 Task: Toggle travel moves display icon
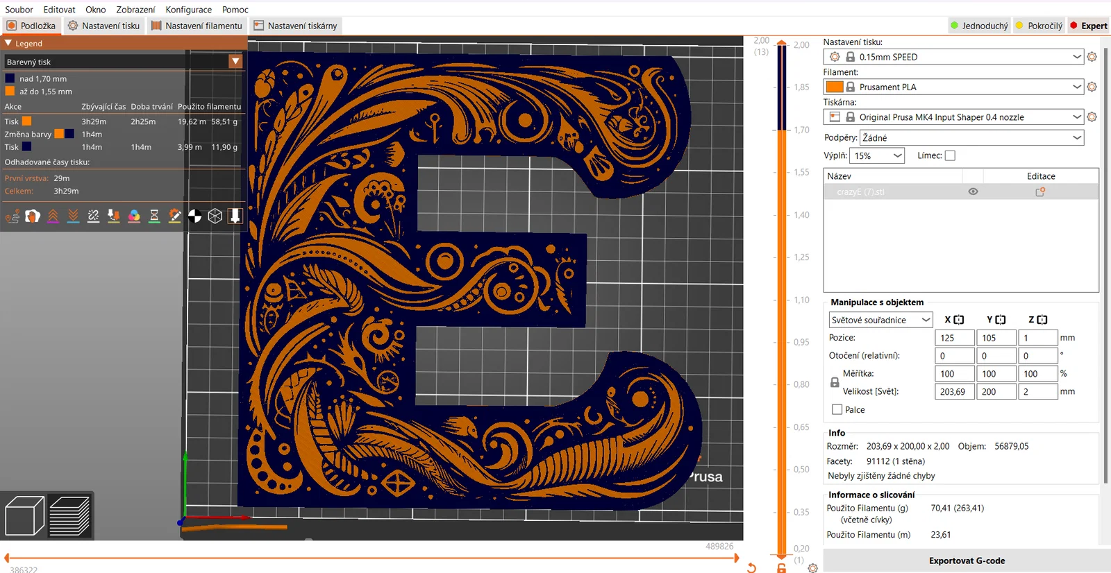[12, 216]
